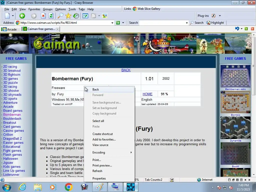Click the picture toolbar icon

tap(105, 16)
